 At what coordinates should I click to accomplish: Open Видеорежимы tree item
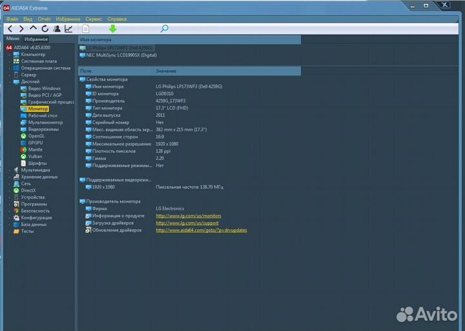(x=40, y=129)
